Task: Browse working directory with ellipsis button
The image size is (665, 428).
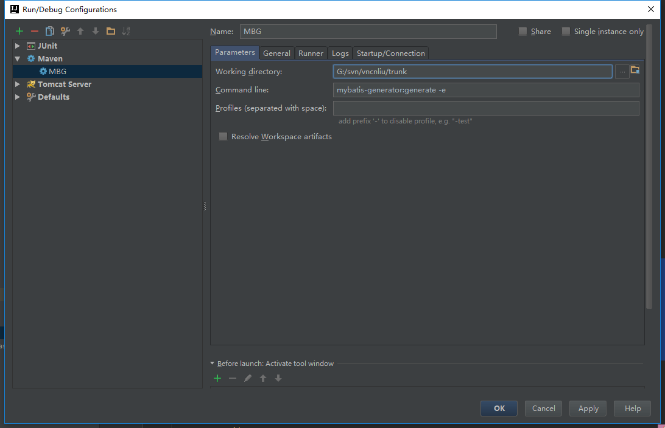Action: pos(622,72)
